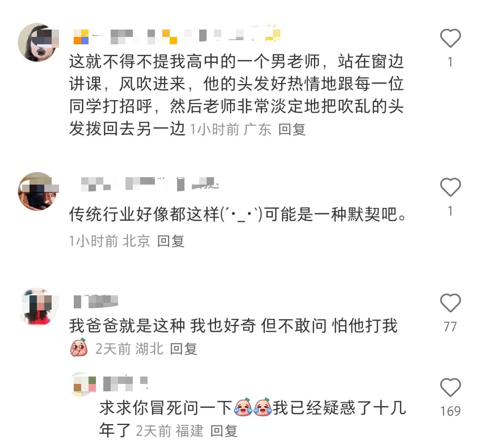Like the comment about the high school teacher

click(x=450, y=38)
